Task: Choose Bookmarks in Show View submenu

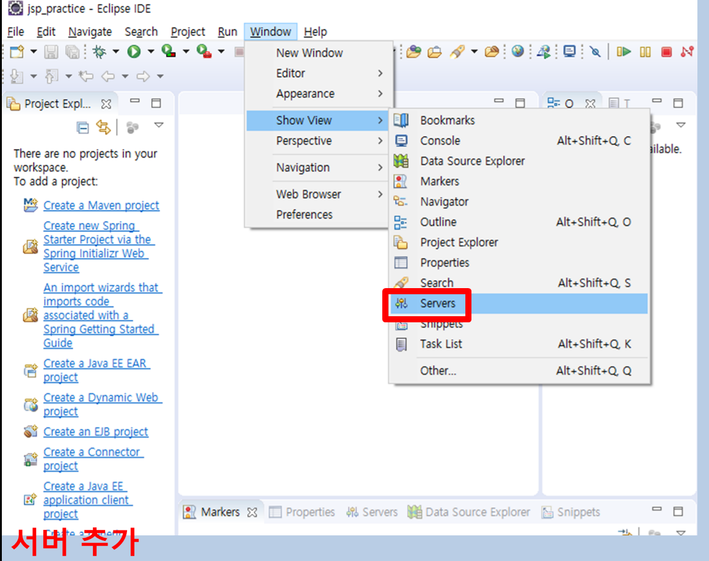Action: tap(519, 120)
